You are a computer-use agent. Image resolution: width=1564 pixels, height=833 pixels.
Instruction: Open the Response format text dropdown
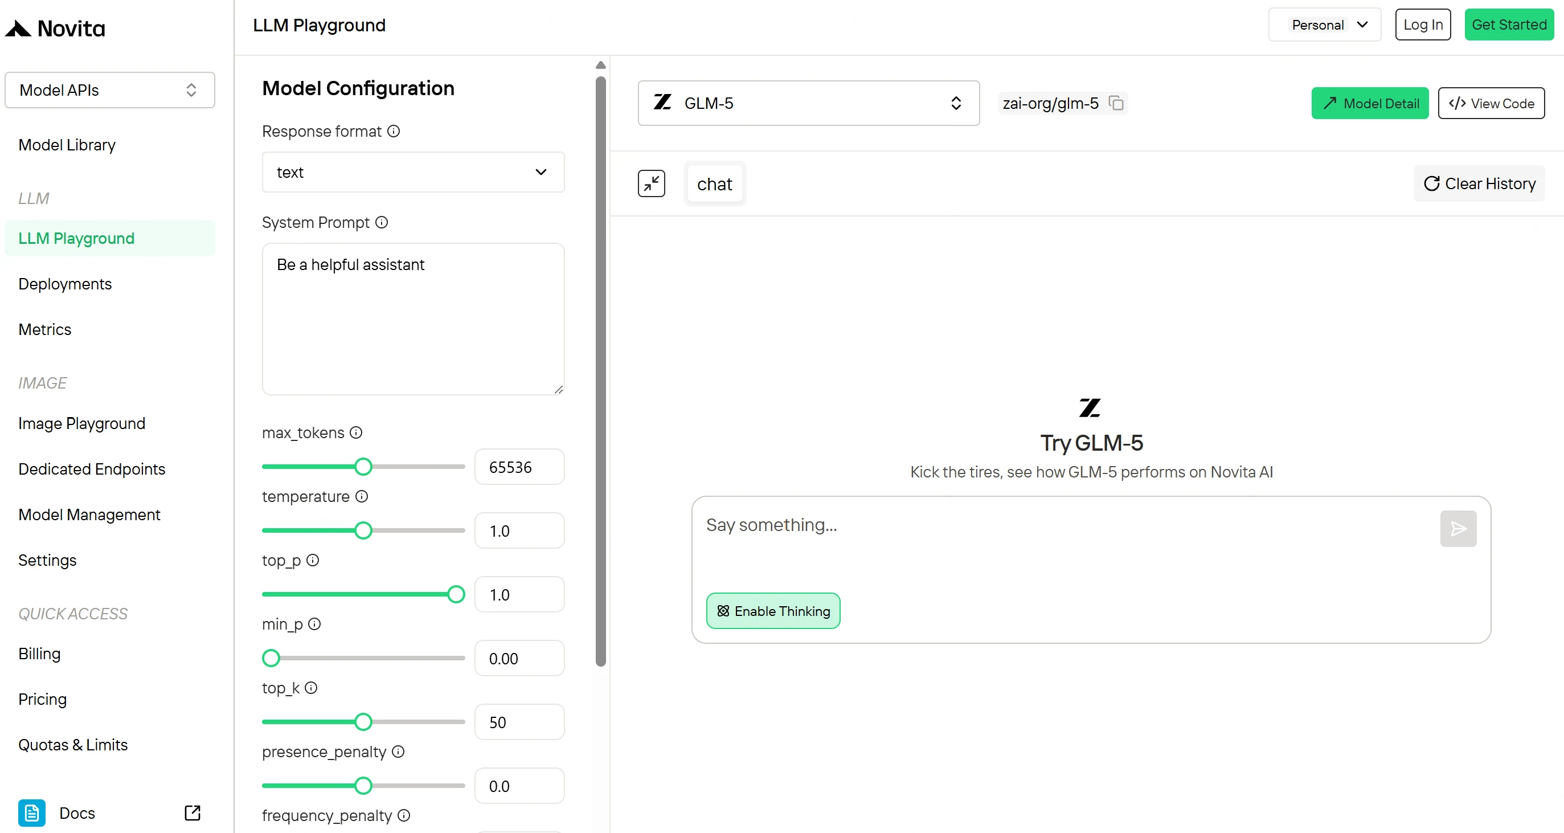[x=413, y=172]
